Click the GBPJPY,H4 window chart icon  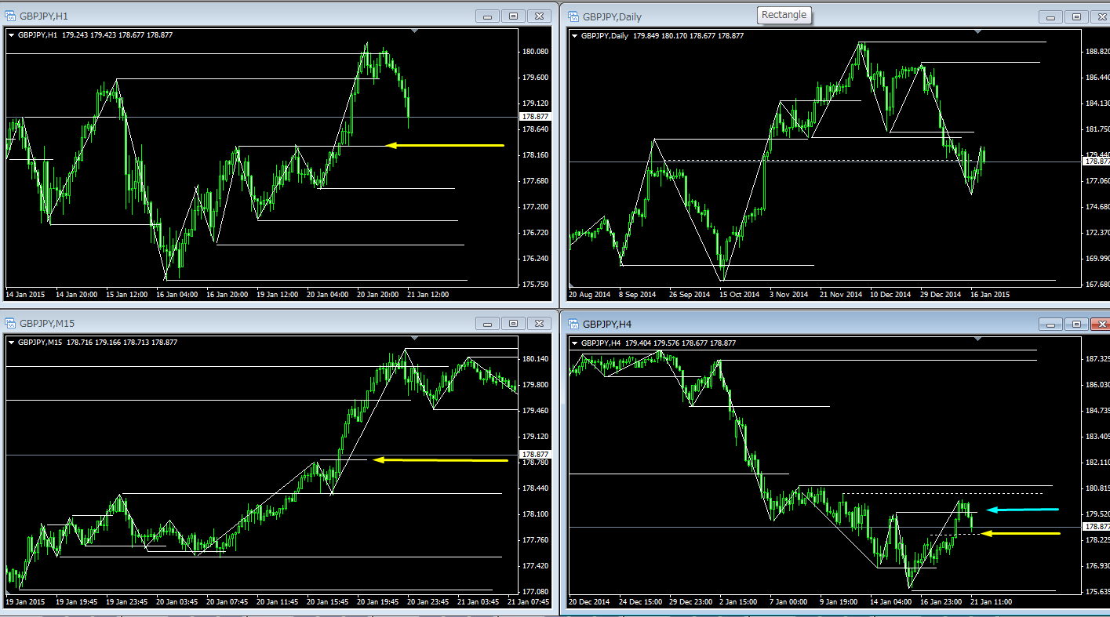[x=573, y=324]
